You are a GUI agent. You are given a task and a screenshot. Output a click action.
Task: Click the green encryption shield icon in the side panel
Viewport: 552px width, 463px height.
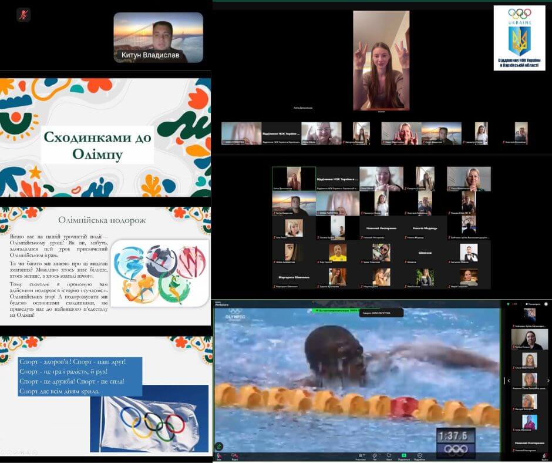pyautogui.click(x=508, y=304)
